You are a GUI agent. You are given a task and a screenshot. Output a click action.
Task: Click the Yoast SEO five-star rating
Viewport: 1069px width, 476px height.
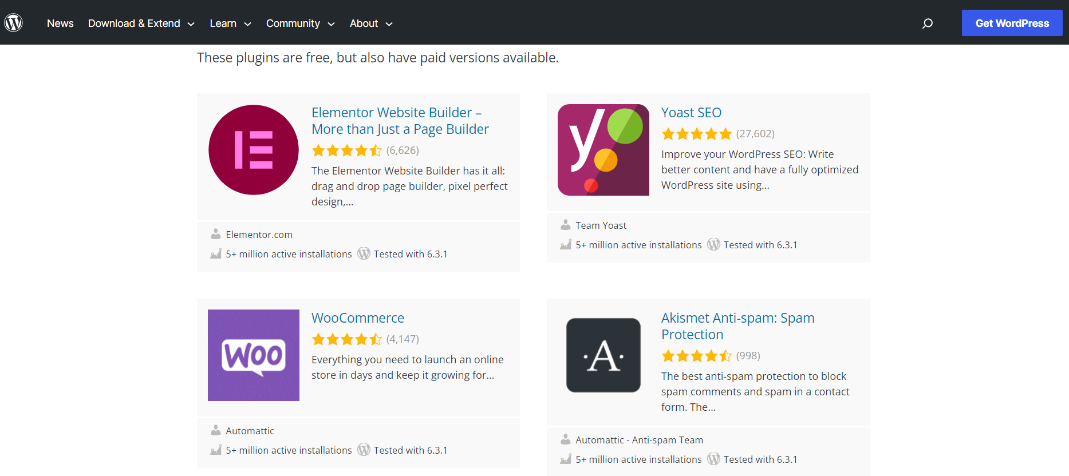pyautogui.click(x=697, y=134)
